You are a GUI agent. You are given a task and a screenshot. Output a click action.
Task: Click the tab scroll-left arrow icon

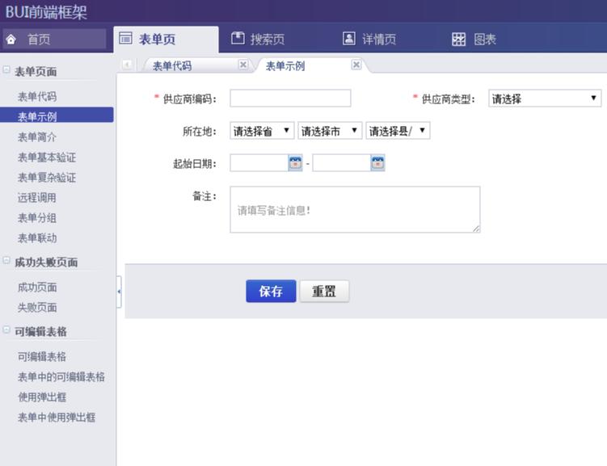(128, 65)
